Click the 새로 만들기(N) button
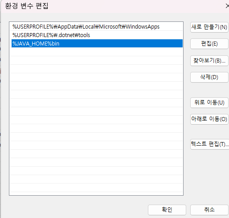 pyautogui.click(x=209, y=27)
